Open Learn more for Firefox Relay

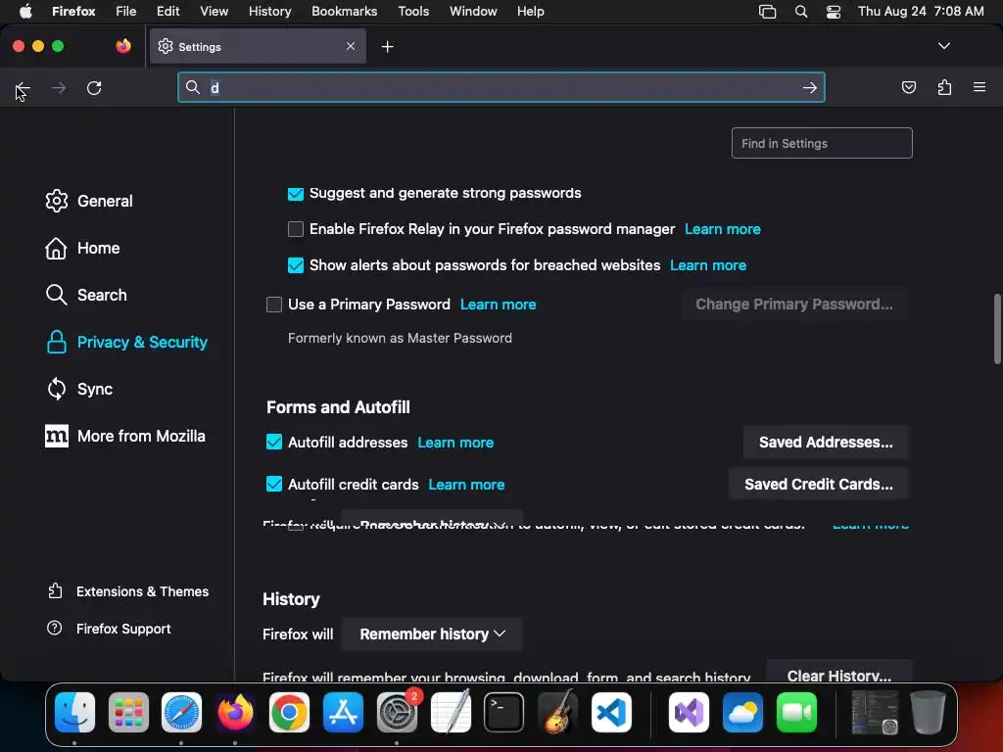[722, 229]
